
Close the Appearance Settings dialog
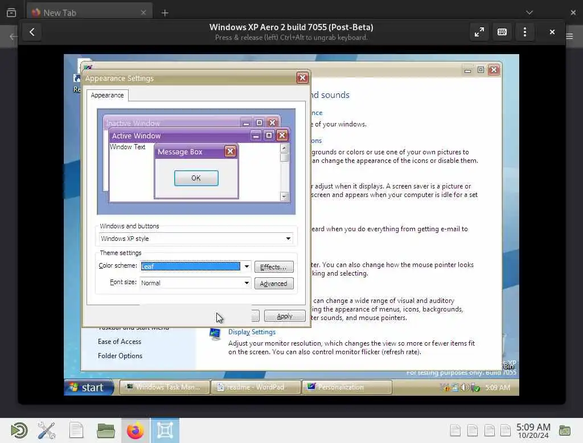point(302,78)
